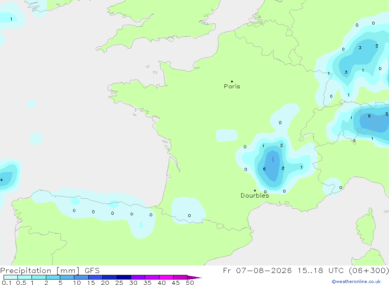
Task: Click the black dot marking Paris
Action: [232, 81]
